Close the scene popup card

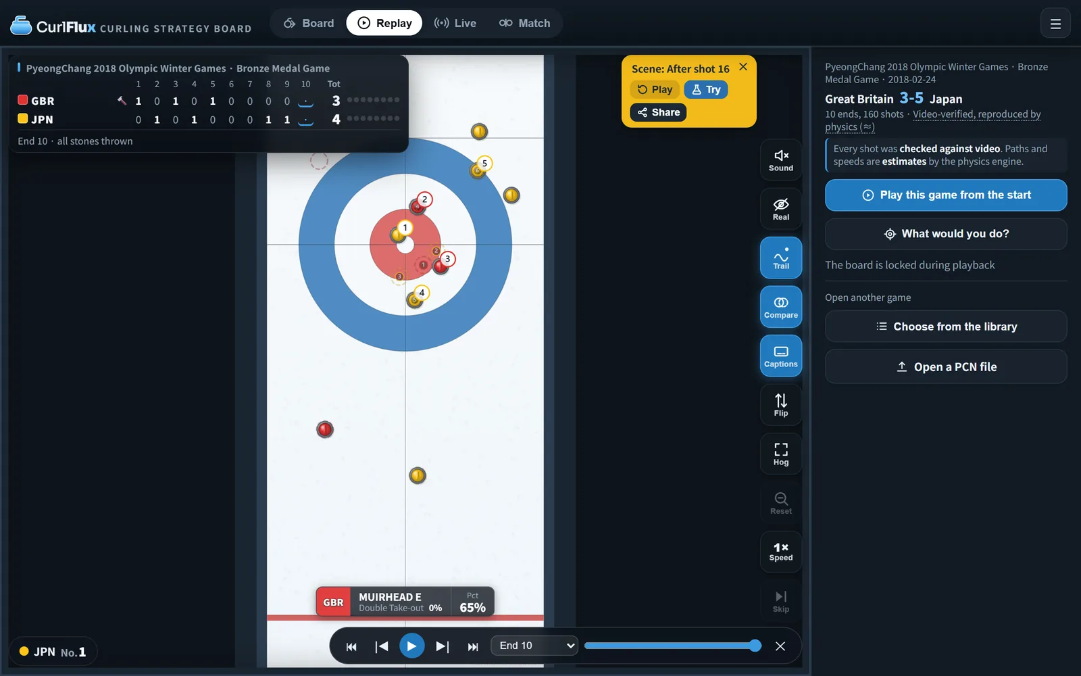(743, 66)
